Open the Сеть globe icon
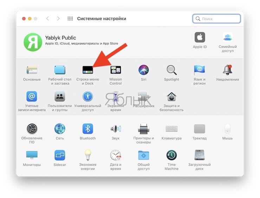The height and width of the screenshot is (198, 260). click(60, 129)
